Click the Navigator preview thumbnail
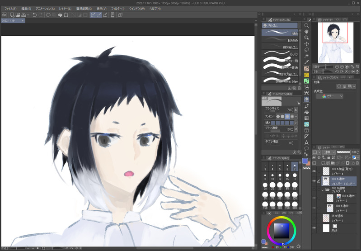The image size is (361, 251). point(335,43)
